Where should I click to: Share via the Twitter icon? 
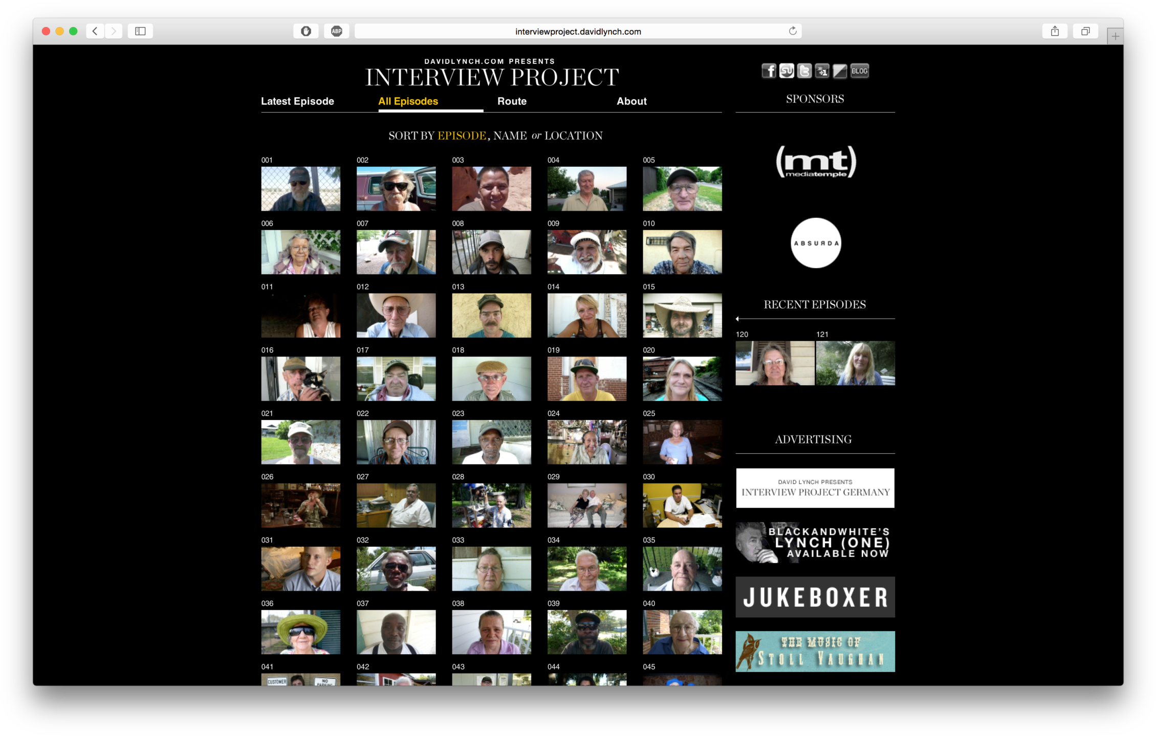804,71
